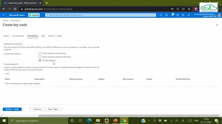Image resolution: width=222 pixels, height=124 pixels.
Task: Open the Help question mark icon
Action: [x=183, y=15]
